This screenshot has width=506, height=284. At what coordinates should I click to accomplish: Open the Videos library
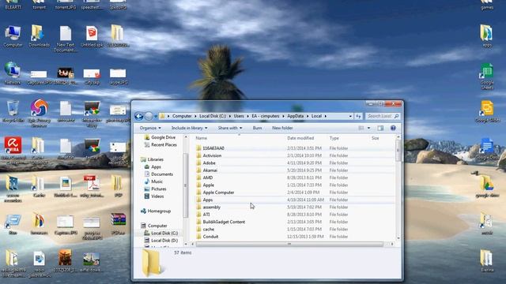point(154,196)
